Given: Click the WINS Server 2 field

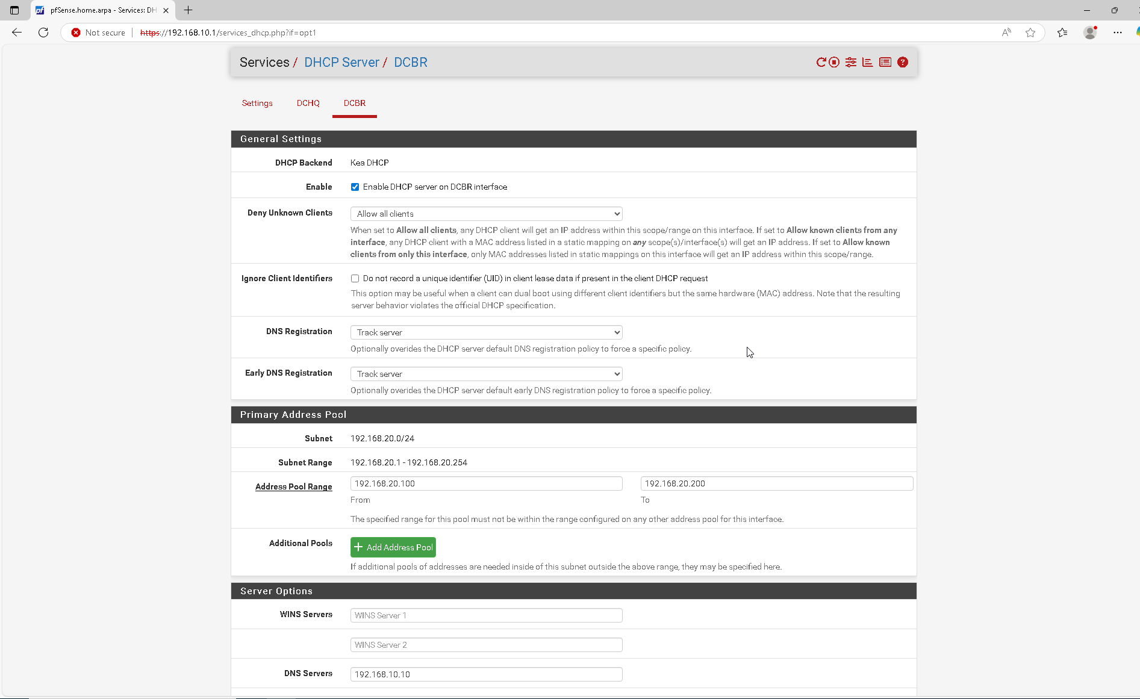Looking at the screenshot, I should pyautogui.click(x=487, y=645).
